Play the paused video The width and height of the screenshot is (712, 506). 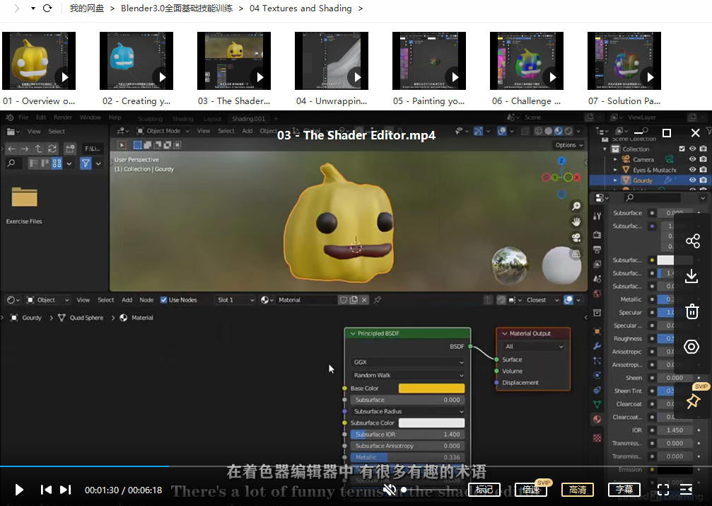(x=19, y=490)
